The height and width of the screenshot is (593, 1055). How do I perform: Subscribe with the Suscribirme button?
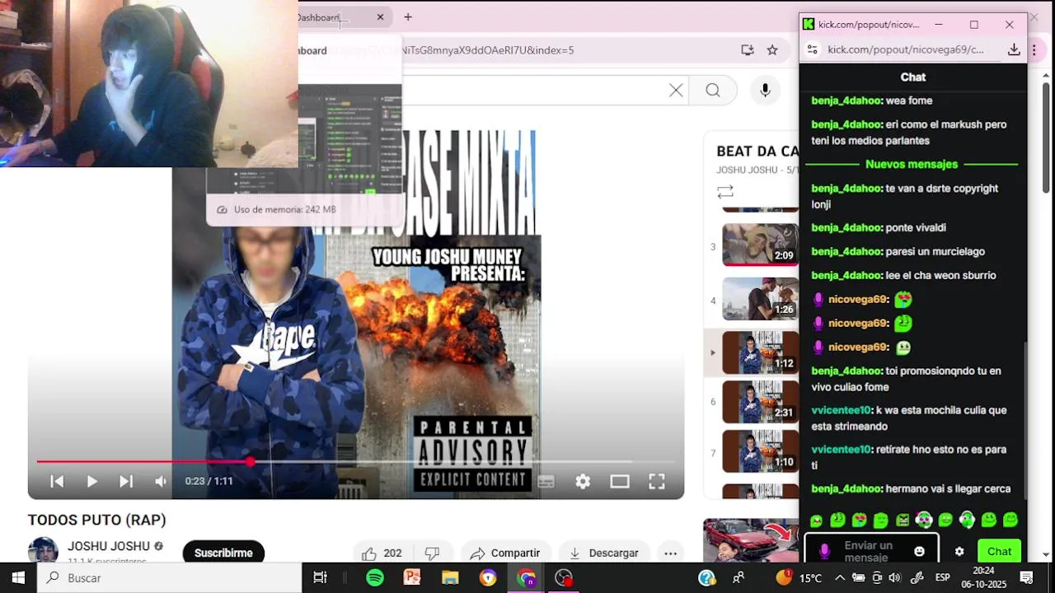click(223, 553)
